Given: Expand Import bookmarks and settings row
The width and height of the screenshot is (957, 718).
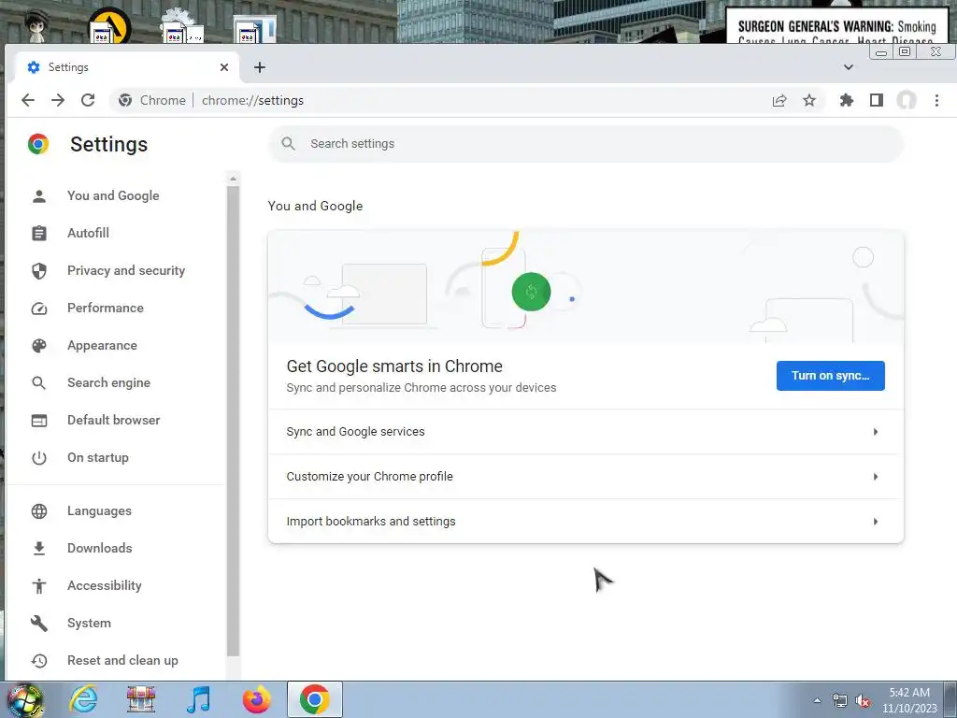Looking at the screenshot, I should point(586,522).
